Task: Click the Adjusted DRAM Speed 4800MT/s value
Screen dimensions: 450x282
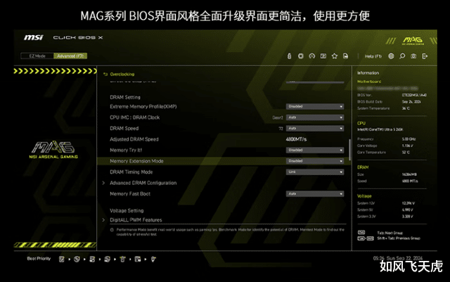Action: [x=296, y=139]
